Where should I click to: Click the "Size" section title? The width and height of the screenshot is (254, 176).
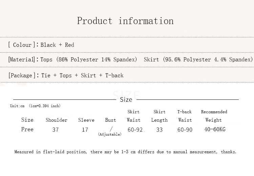point(126,99)
